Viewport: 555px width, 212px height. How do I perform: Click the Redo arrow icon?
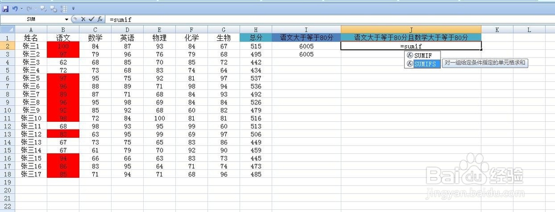[29, 8]
